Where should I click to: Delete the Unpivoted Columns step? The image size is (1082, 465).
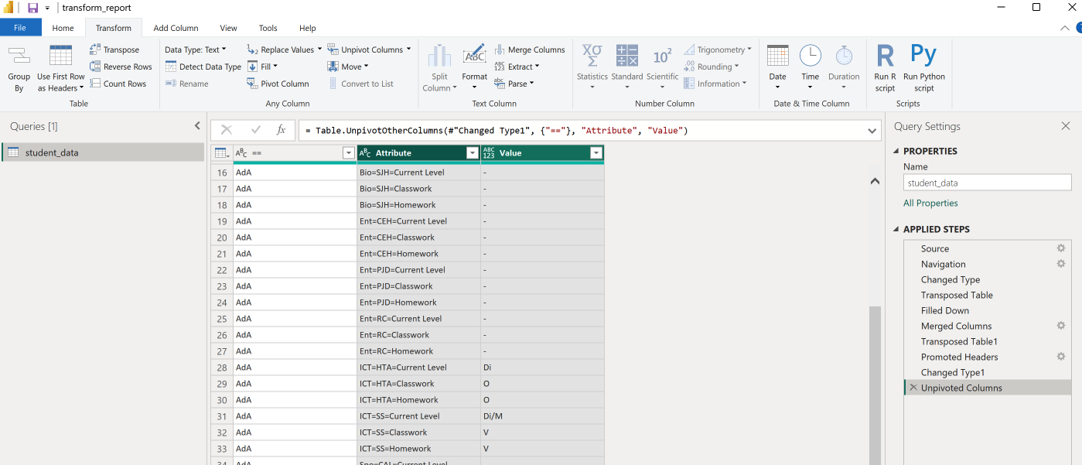pyautogui.click(x=913, y=388)
